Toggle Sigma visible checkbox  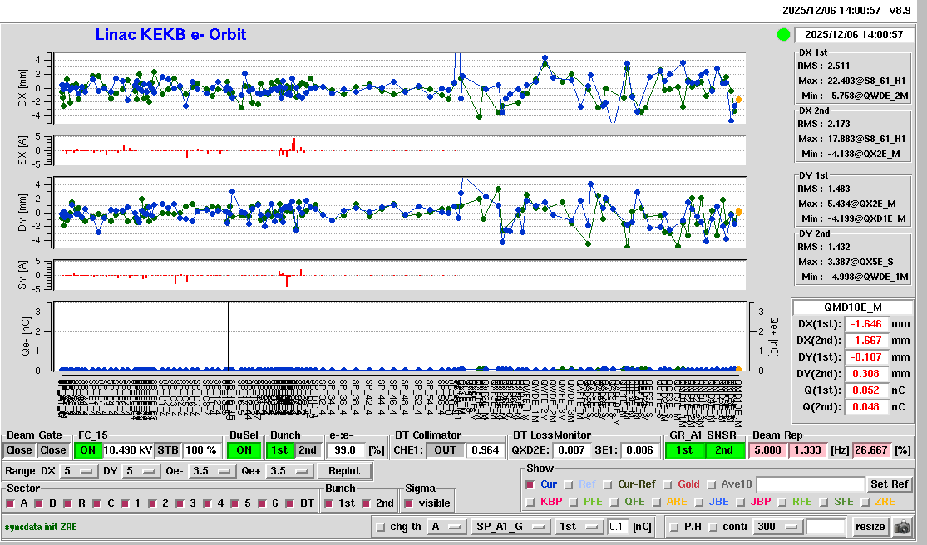408,503
